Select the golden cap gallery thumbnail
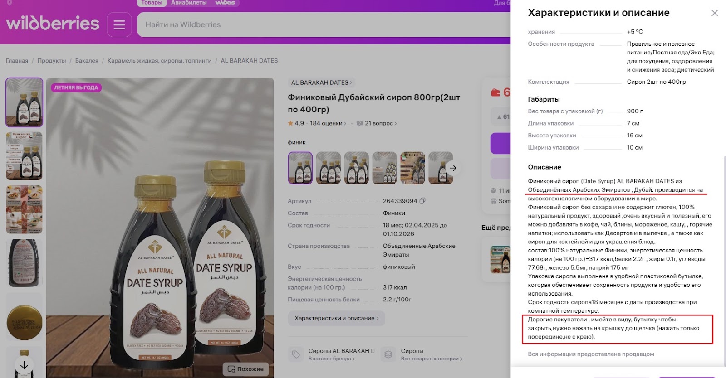726x378 pixels. click(25, 316)
